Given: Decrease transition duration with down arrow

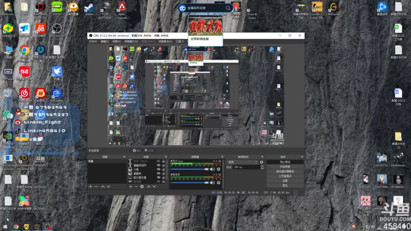Looking at the screenshot, I should (262, 168).
